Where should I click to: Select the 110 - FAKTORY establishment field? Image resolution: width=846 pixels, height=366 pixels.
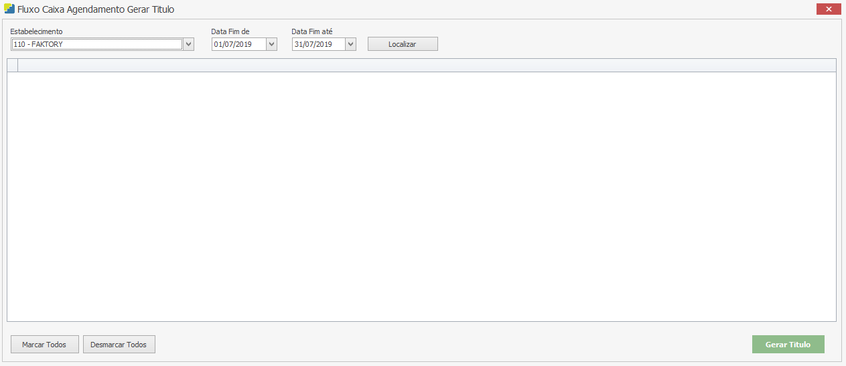point(96,44)
